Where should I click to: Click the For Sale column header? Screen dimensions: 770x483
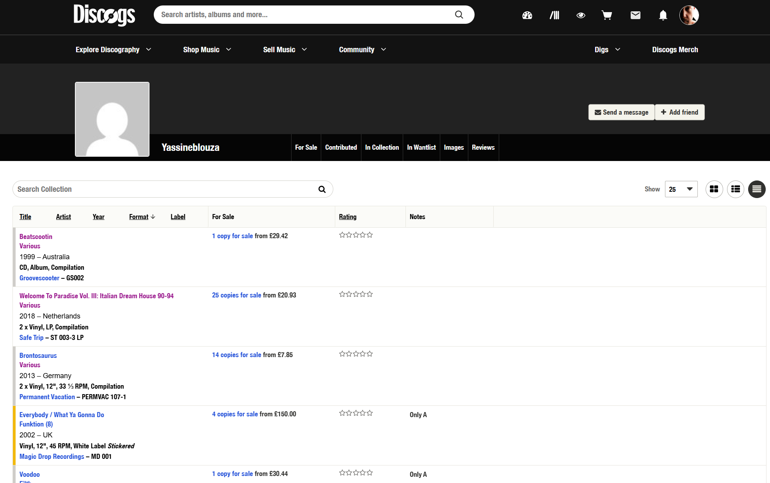click(x=223, y=217)
